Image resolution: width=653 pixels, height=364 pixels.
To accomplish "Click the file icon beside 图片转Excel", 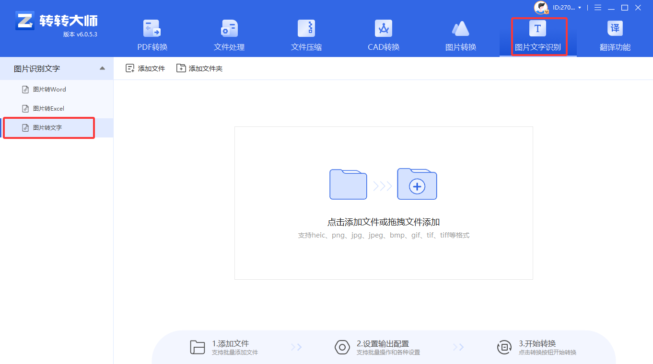I will [25, 109].
